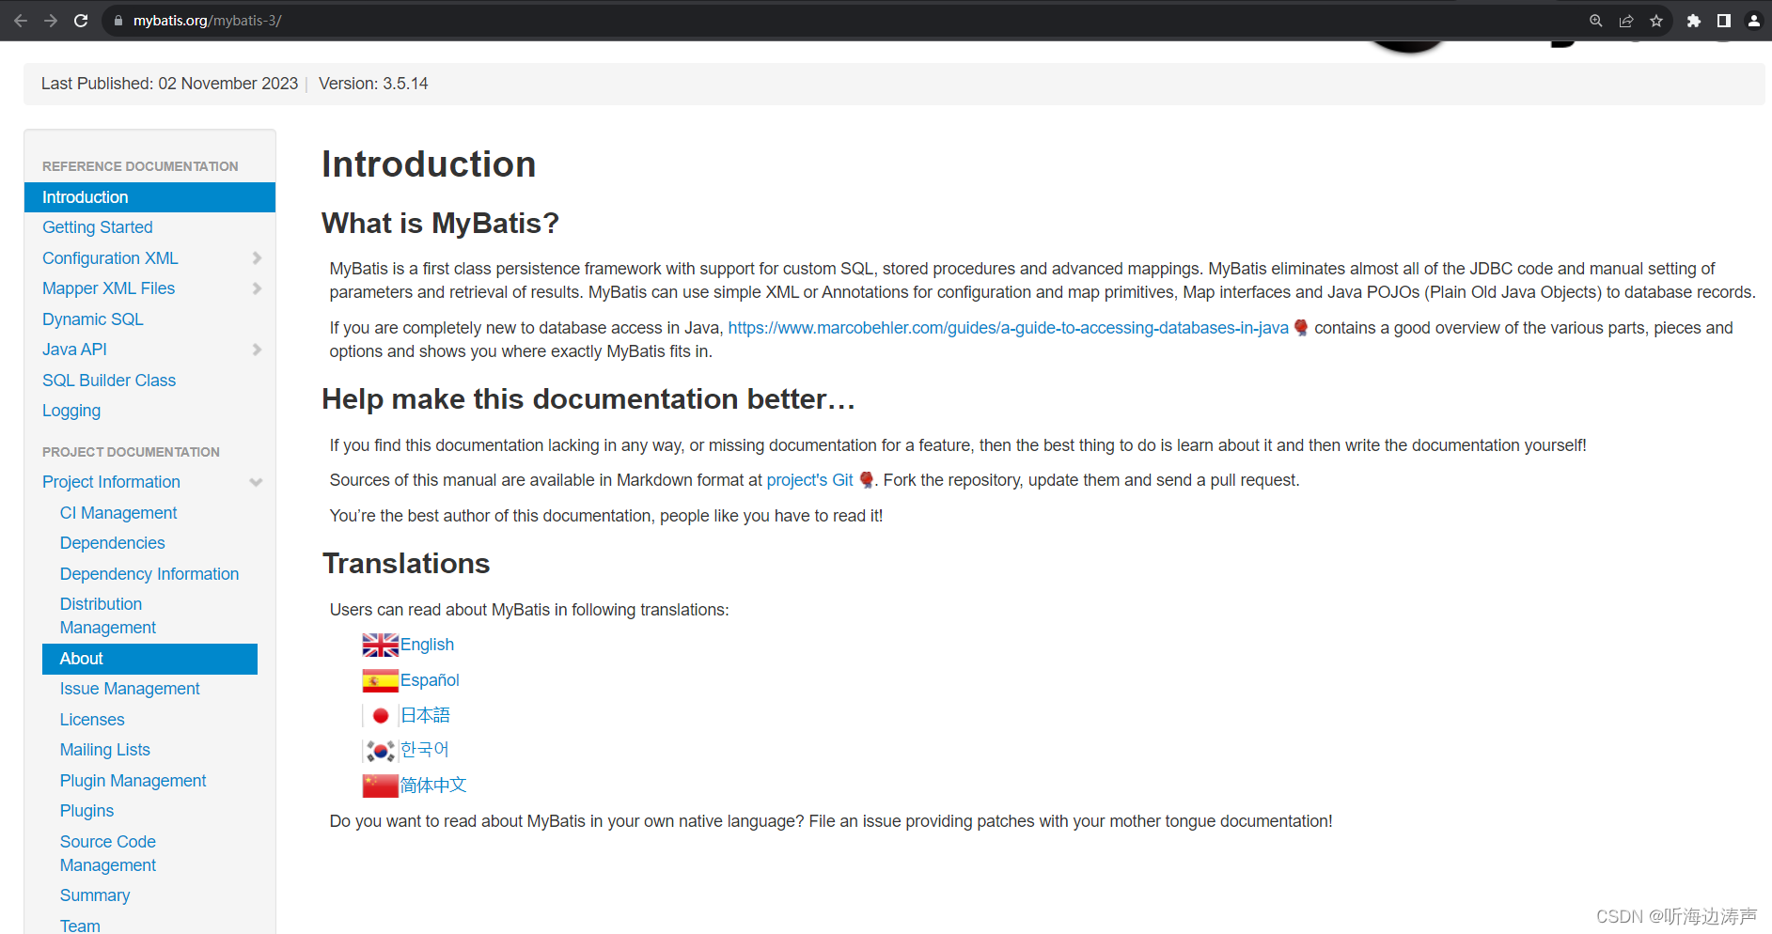Click the What is MyBatis? heading
Viewport: 1772px width, 934px height.
(x=440, y=224)
